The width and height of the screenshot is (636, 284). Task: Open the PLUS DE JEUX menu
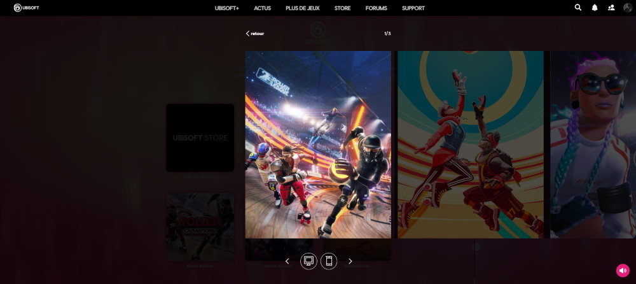click(303, 8)
